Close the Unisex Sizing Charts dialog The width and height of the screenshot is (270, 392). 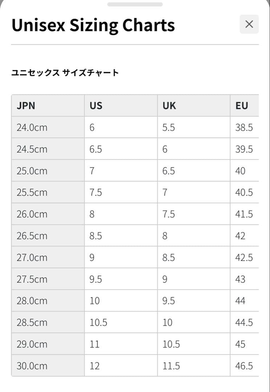(x=249, y=24)
